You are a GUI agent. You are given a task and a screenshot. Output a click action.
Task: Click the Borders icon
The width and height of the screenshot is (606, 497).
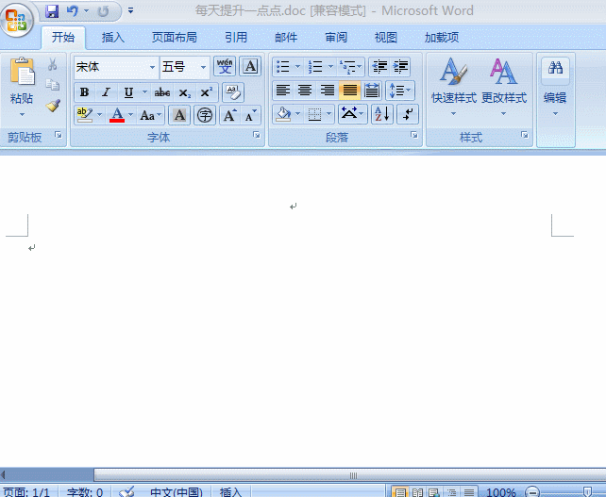pos(314,115)
